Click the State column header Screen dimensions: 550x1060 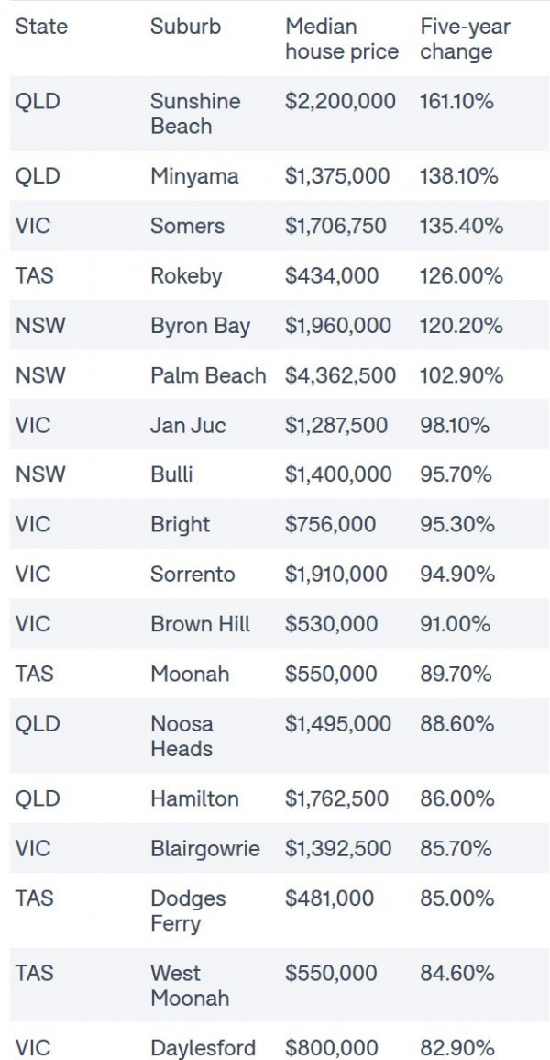[41, 27]
